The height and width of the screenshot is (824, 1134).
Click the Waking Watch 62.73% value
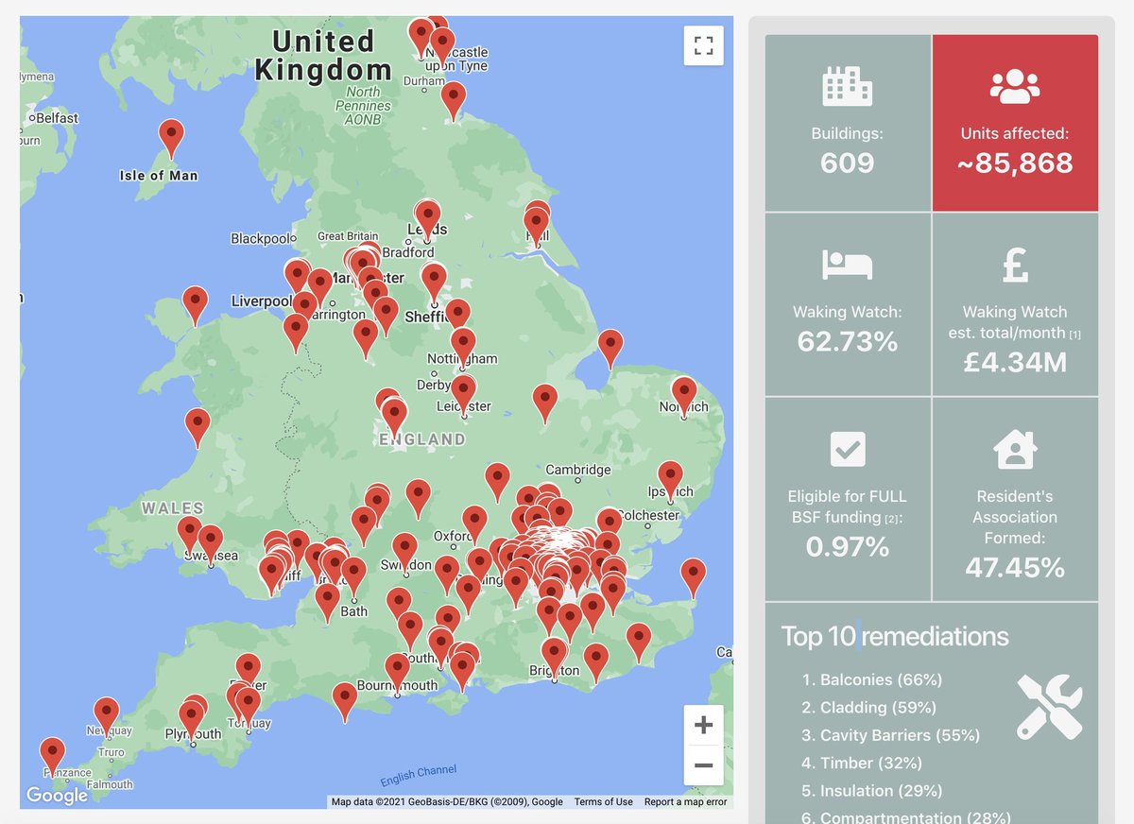[x=848, y=341]
